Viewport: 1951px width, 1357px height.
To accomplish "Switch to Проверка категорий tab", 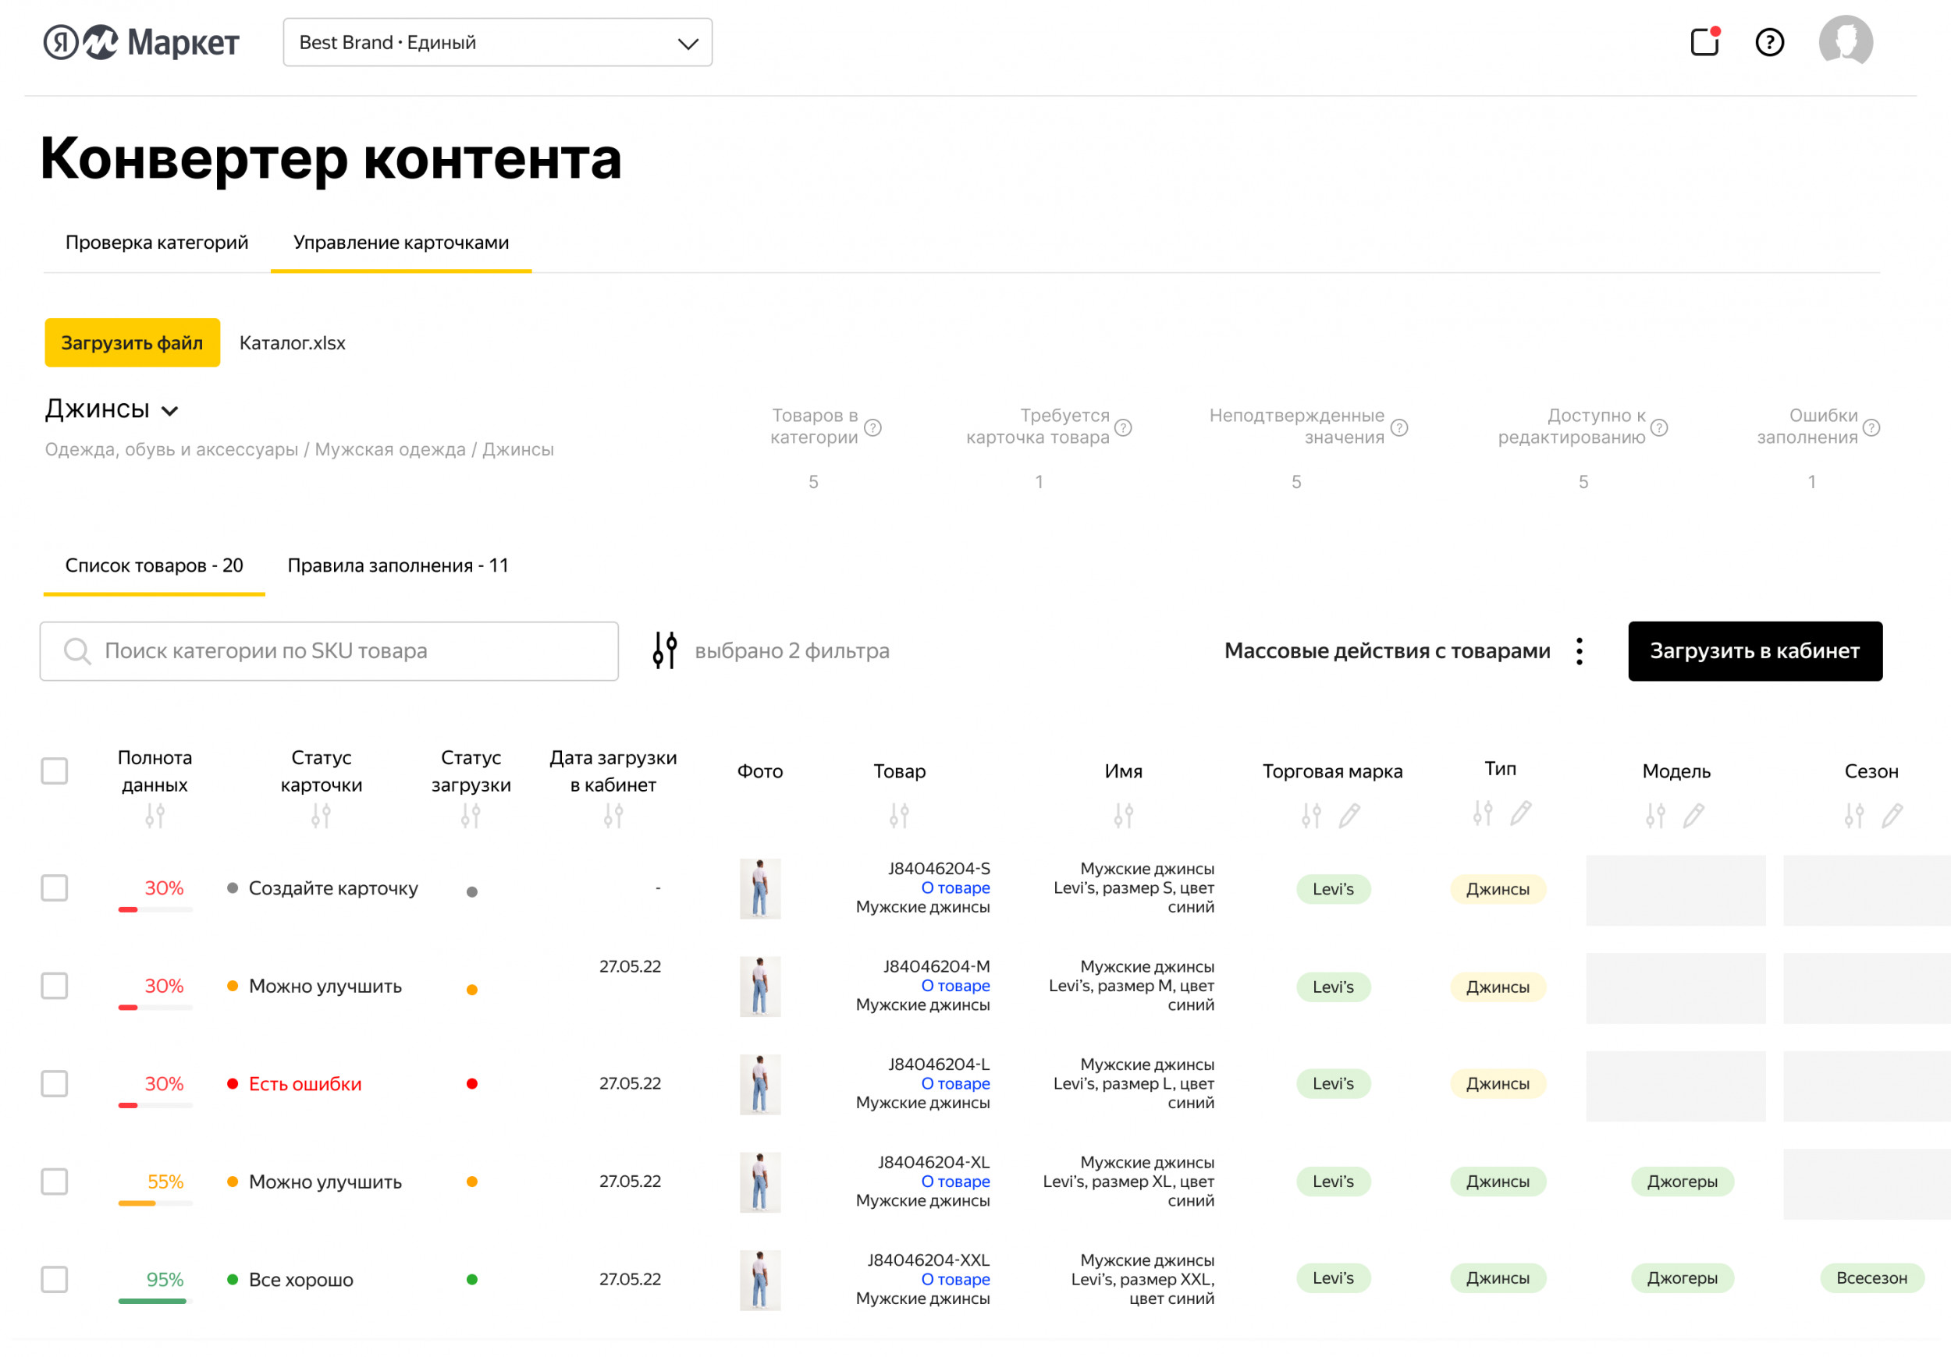I will click(156, 242).
